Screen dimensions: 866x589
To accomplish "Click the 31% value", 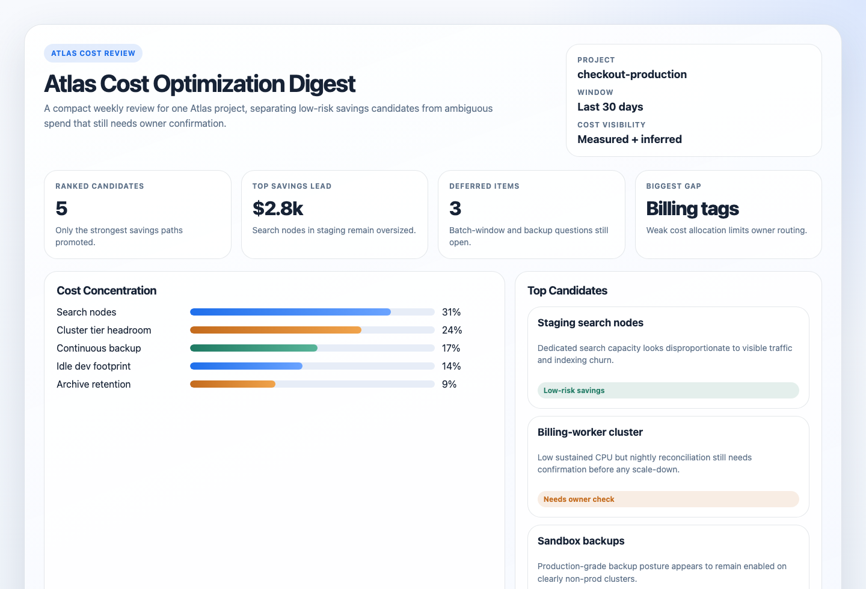I will tap(452, 312).
